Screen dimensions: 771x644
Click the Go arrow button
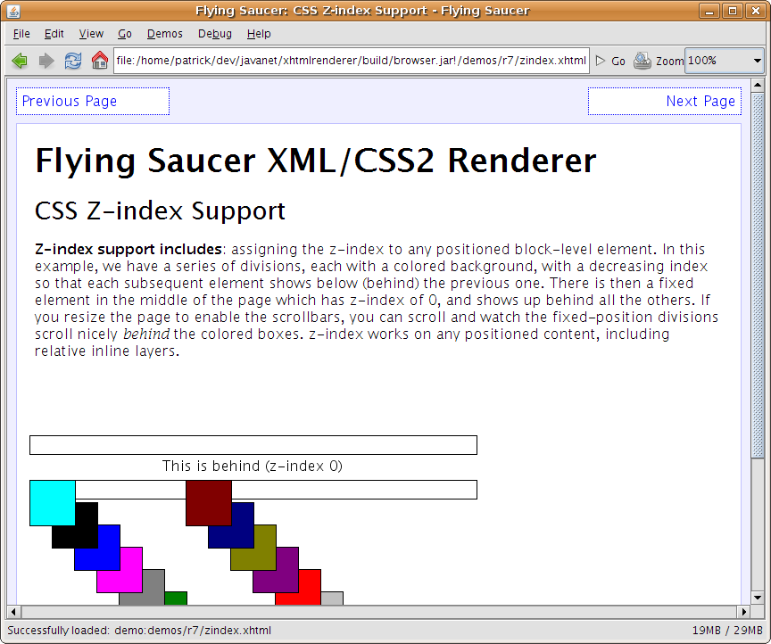(x=610, y=61)
